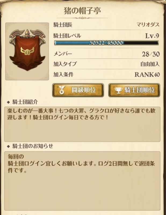Screen dimensions: 166x215
Task: Click the trophy icon on 騎士団順位 button
Action: click(118, 90)
